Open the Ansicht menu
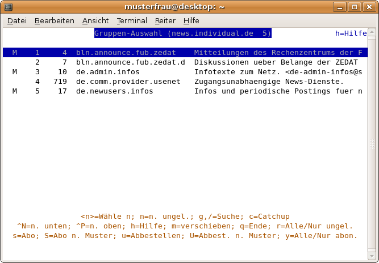This screenshot has height=263, width=379. [95, 20]
